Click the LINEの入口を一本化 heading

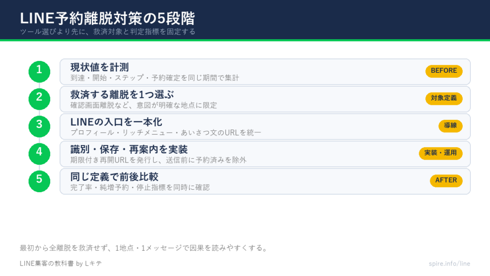[x=116, y=122]
